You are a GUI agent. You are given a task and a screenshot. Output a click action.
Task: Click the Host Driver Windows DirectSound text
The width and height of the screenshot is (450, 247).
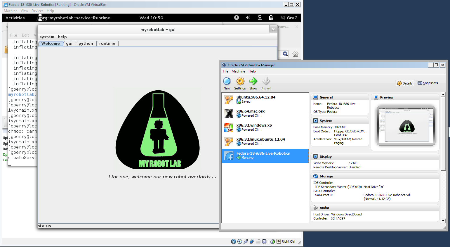(x=338, y=214)
